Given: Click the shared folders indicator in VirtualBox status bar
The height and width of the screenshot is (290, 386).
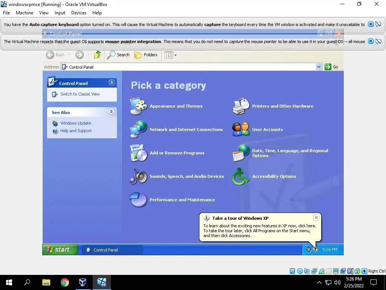Looking at the screenshot, I should click(x=329, y=271).
